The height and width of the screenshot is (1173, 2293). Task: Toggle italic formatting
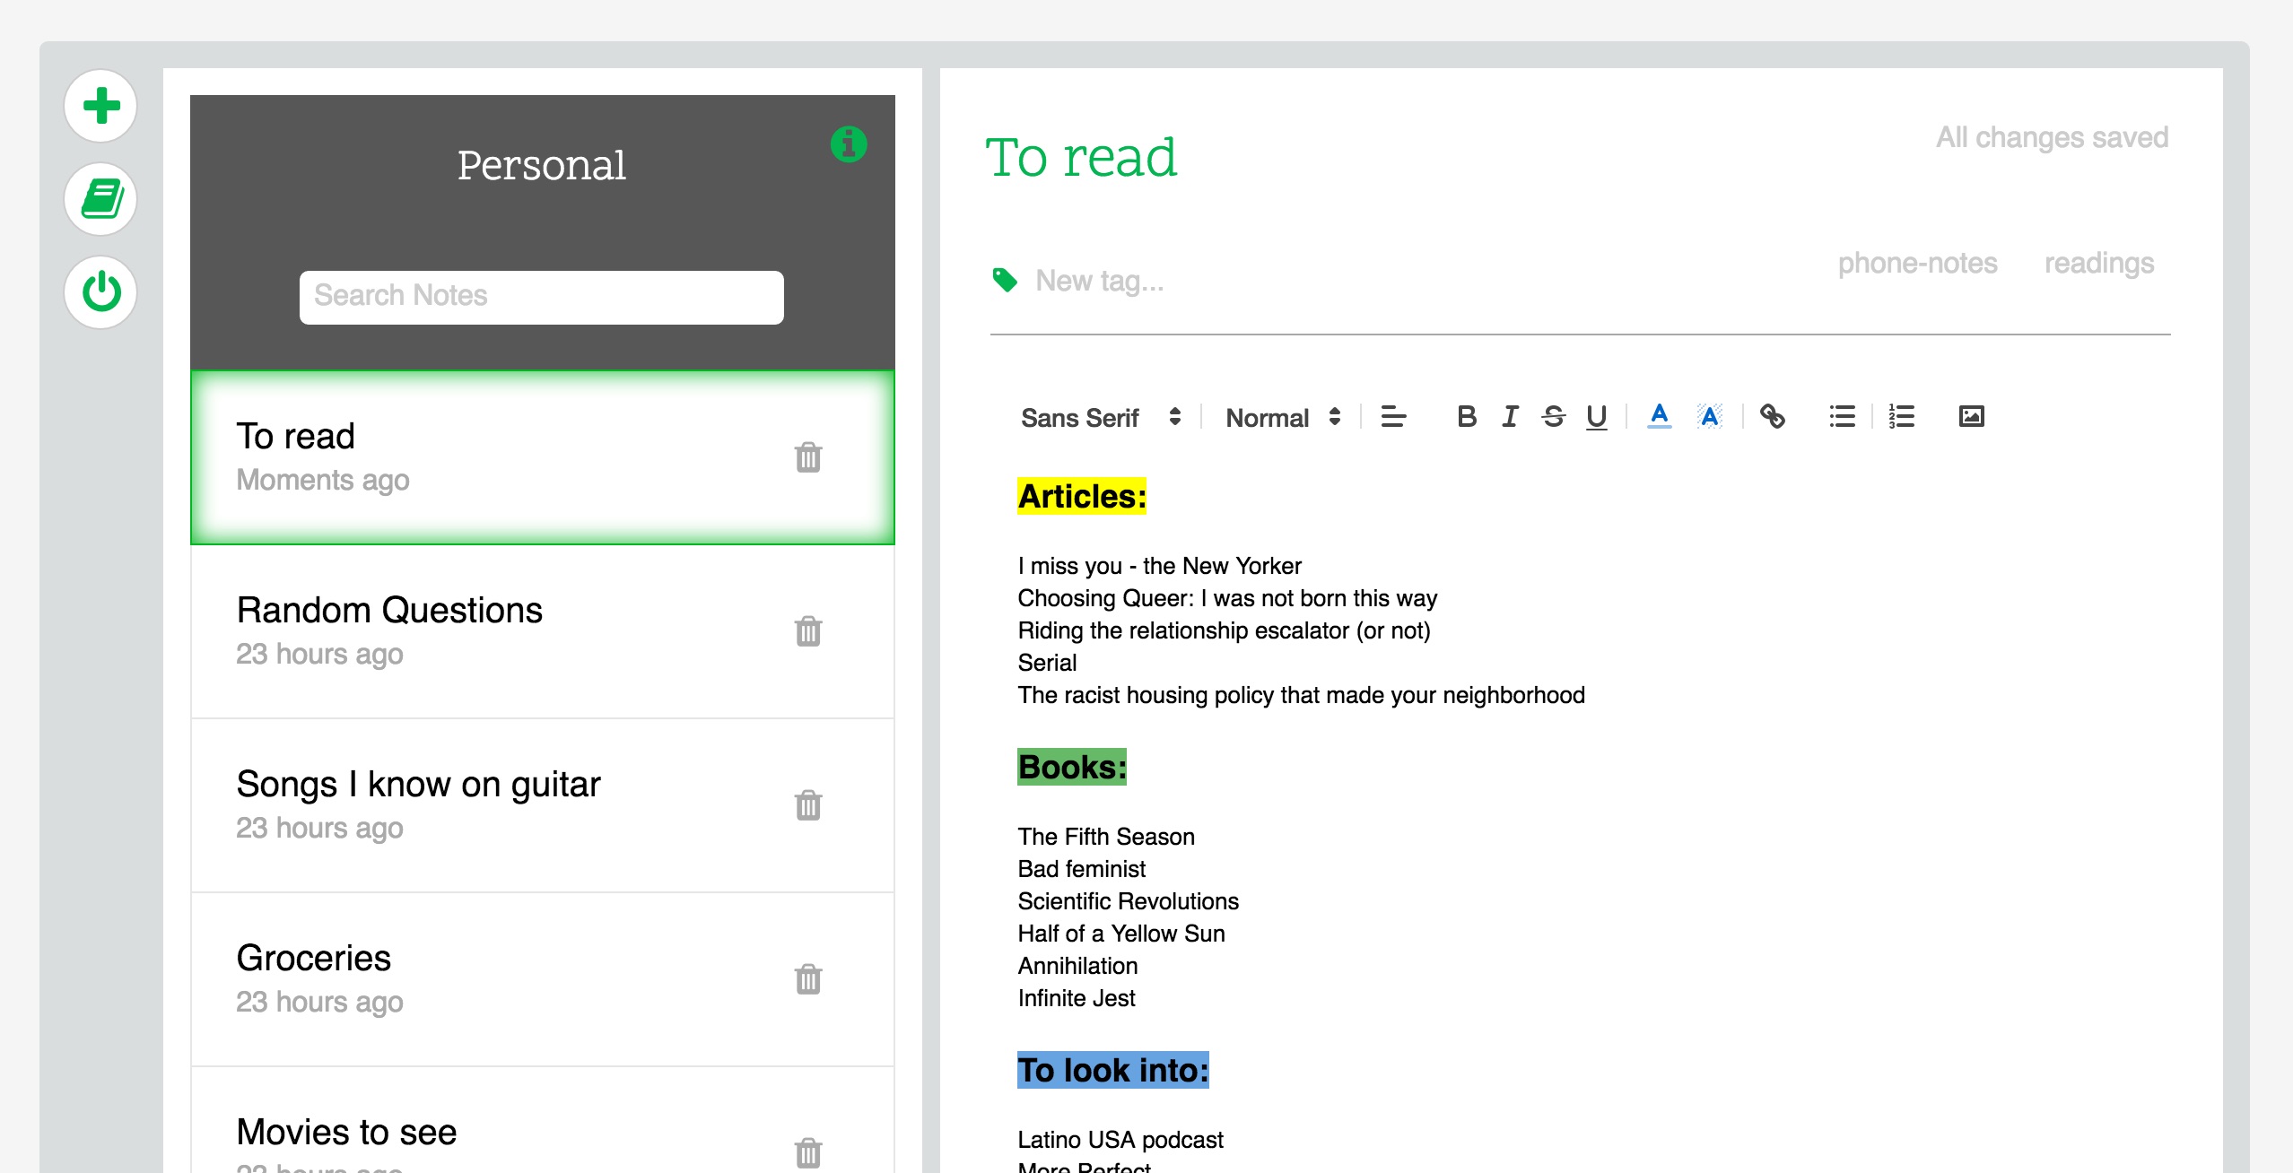click(1510, 417)
